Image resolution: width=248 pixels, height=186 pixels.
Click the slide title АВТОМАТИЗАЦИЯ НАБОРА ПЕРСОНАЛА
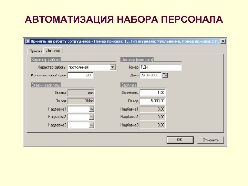(124, 19)
